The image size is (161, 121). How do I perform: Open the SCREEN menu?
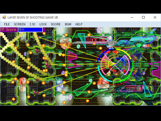[x=20, y=24]
